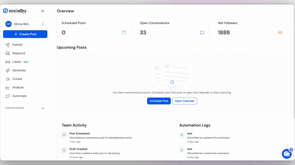This screenshot has width=295, height=165.
Task: Click '1 hour ago' timestamp
Action: point(75,142)
